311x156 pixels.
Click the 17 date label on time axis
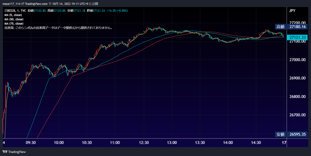coord(284,143)
